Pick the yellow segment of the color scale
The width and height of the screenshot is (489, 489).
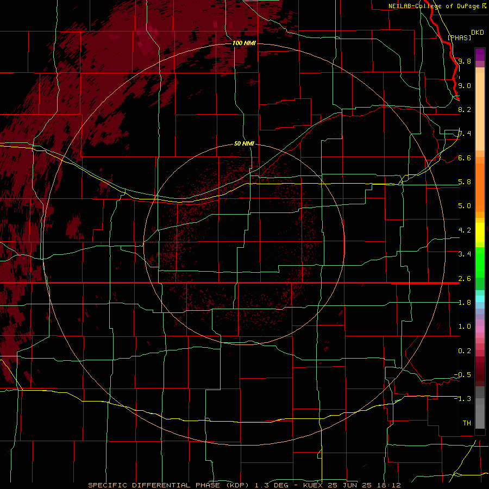[x=480, y=233]
